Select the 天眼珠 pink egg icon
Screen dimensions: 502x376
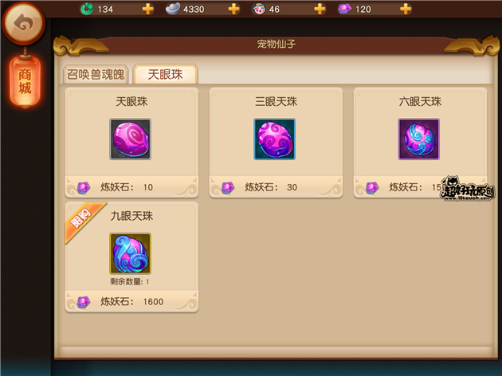point(131,139)
